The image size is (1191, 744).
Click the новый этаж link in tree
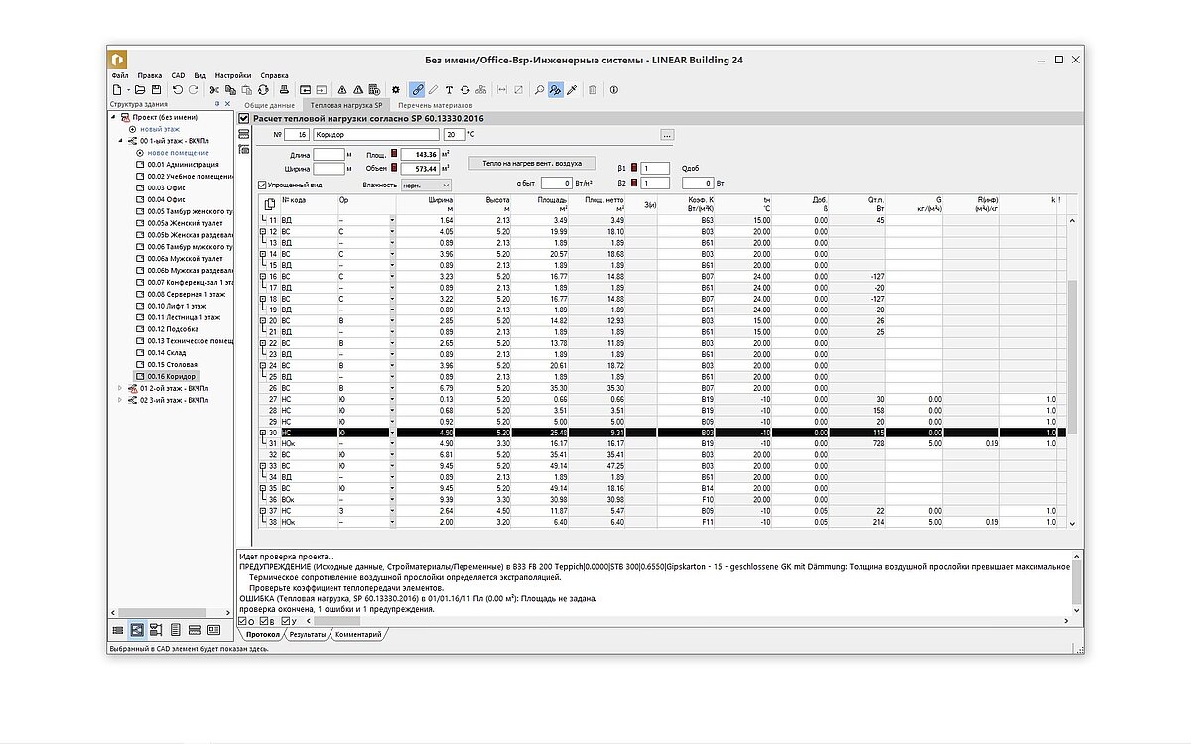tap(159, 129)
